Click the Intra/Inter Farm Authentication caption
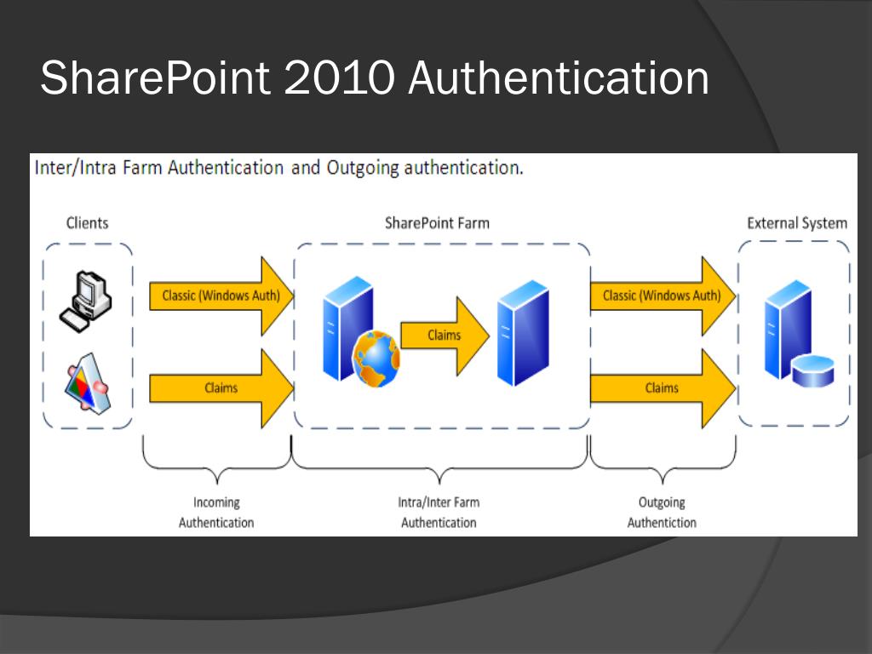872x654 pixels. click(x=439, y=512)
